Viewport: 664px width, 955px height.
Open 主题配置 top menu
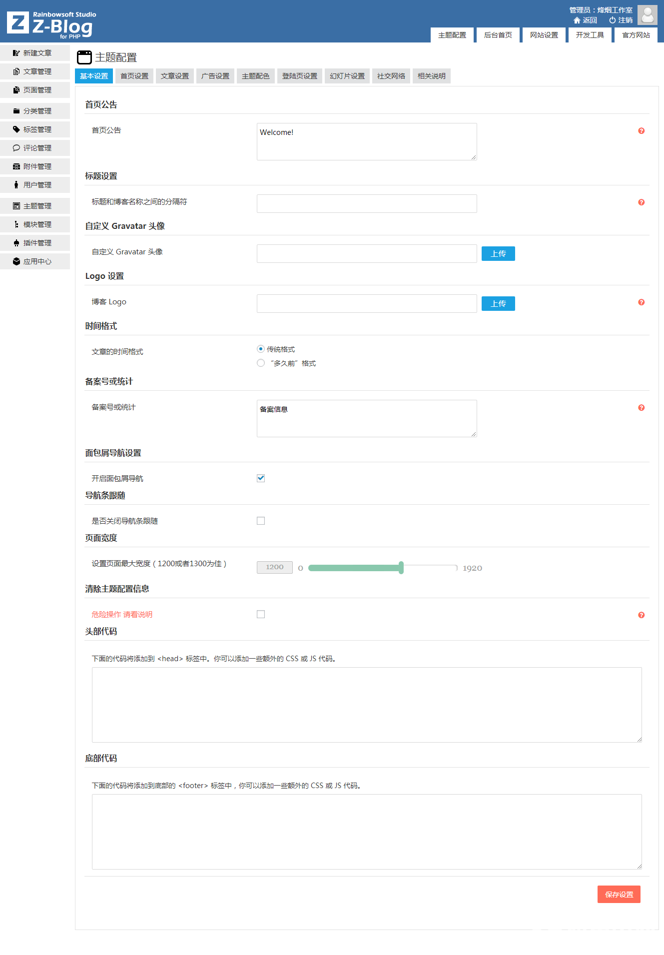click(452, 35)
